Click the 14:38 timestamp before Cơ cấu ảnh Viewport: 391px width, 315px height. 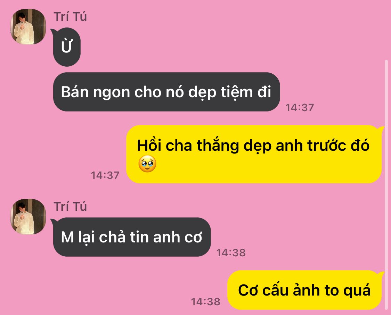(x=206, y=302)
